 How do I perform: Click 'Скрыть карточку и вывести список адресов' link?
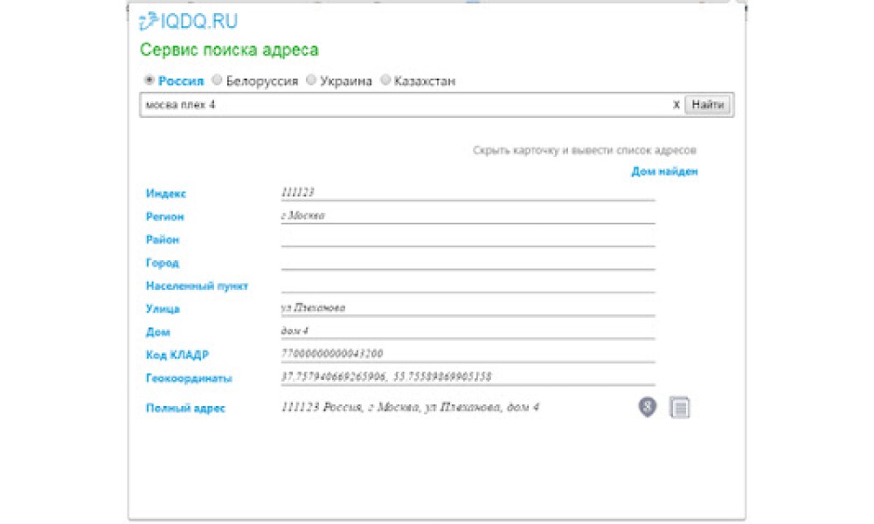pos(584,150)
